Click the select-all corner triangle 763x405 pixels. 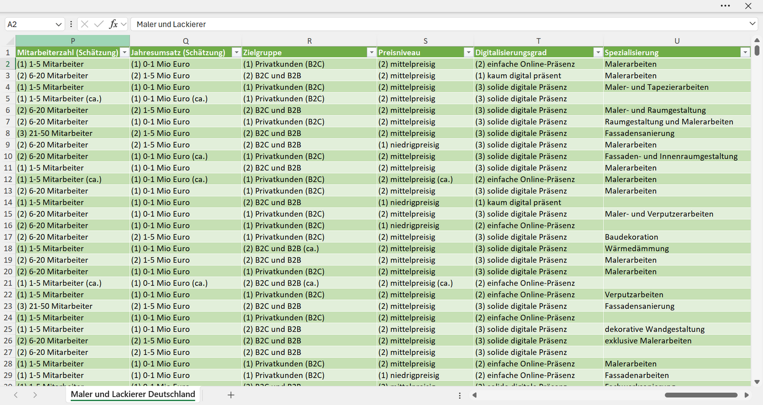point(10,41)
